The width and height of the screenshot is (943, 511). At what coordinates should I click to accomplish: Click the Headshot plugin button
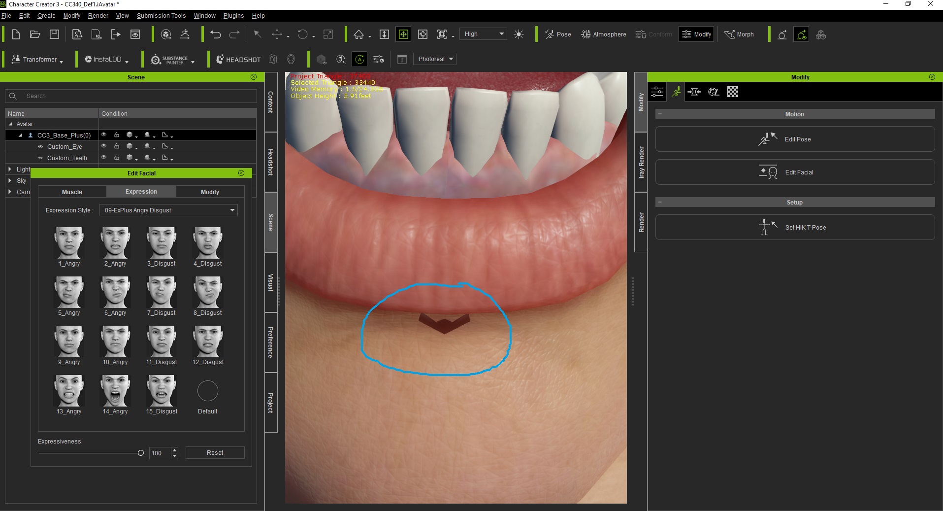pos(238,60)
